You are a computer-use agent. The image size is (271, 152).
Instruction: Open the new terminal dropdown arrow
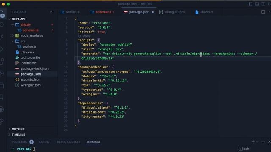[x=257, y=142]
